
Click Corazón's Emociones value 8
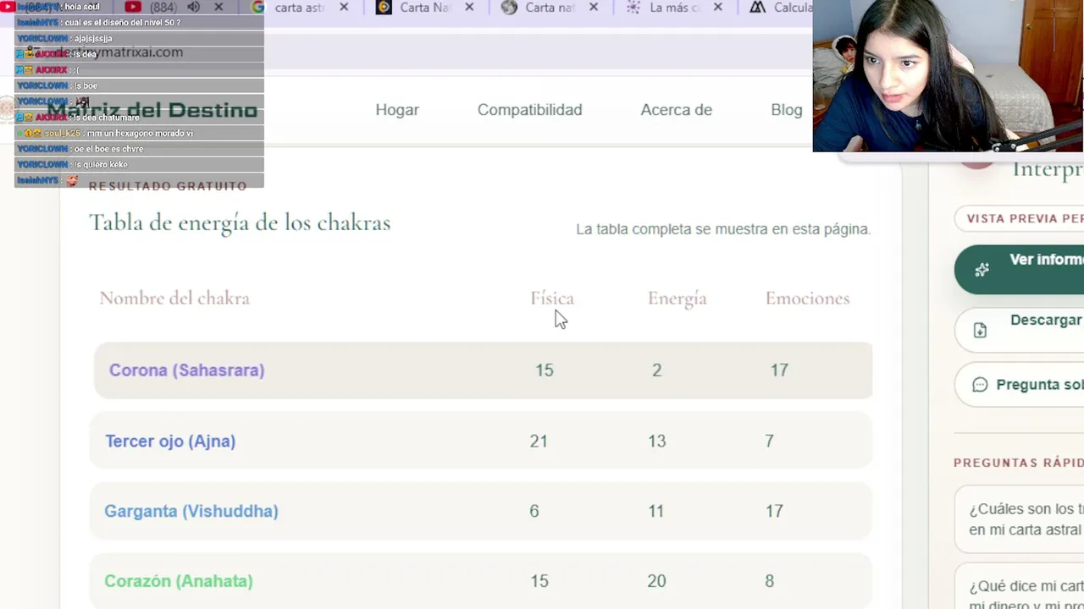[769, 582]
